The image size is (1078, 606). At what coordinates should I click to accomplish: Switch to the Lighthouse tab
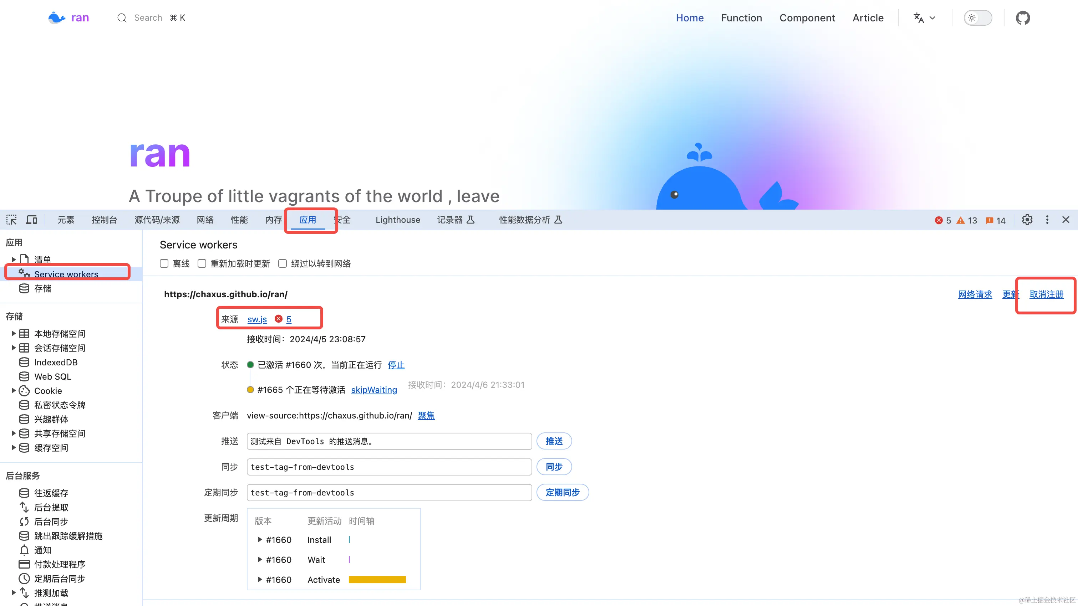tap(397, 220)
